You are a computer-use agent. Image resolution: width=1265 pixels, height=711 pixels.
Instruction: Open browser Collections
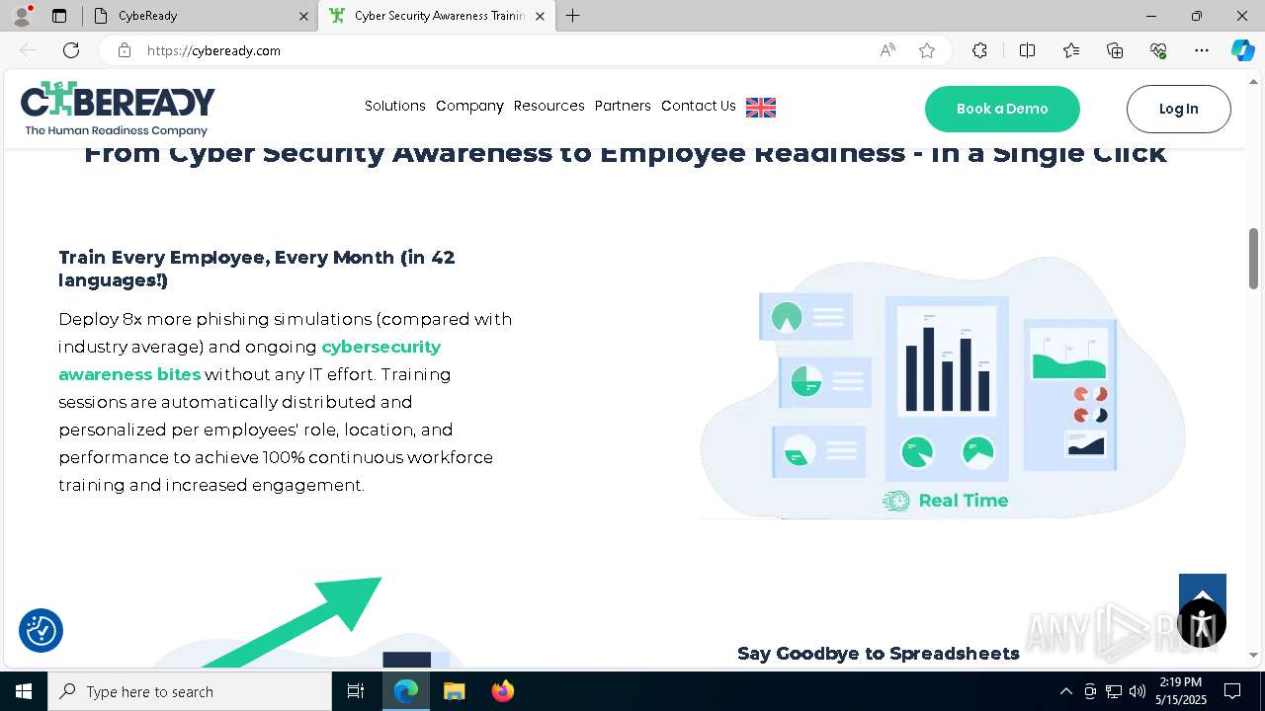[x=1115, y=50]
